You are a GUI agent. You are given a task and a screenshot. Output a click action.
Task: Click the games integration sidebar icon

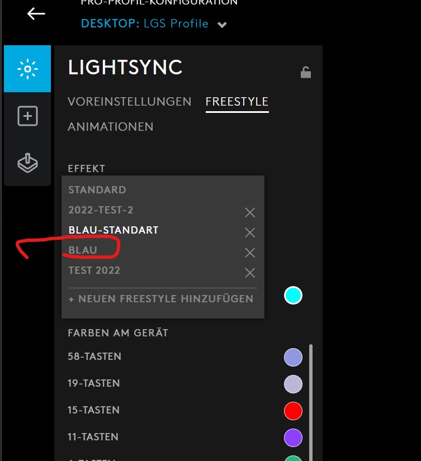tap(27, 163)
